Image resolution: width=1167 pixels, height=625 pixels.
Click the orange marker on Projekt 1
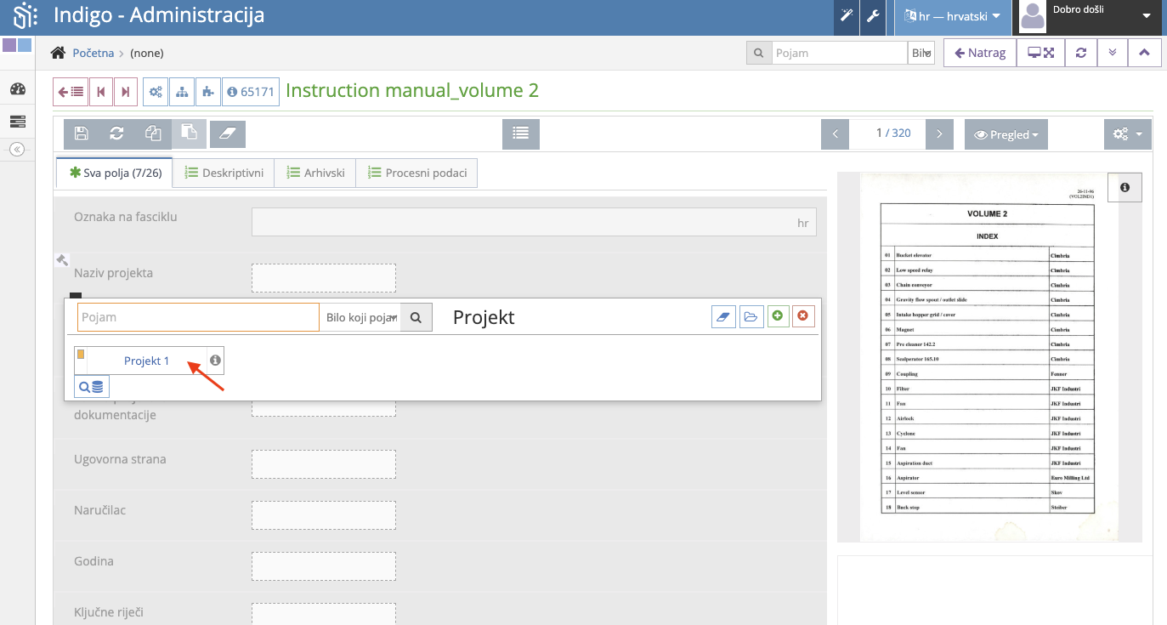[x=81, y=354]
